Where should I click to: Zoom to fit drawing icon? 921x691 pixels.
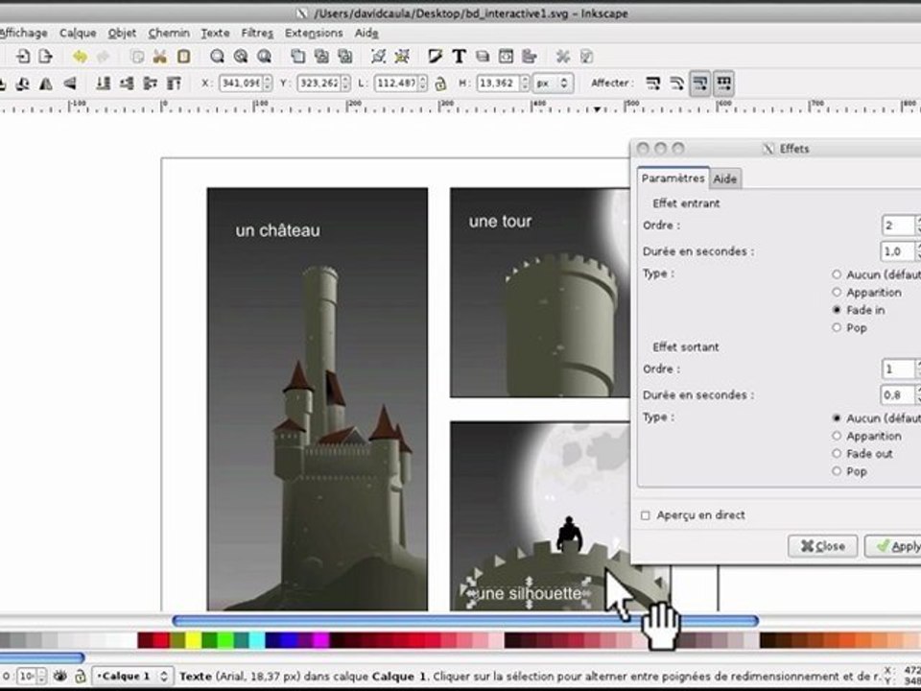pos(240,57)
